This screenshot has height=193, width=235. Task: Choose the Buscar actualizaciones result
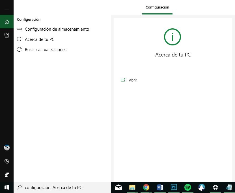46,50
